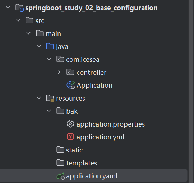Select the static folder label

coord(74,150)
